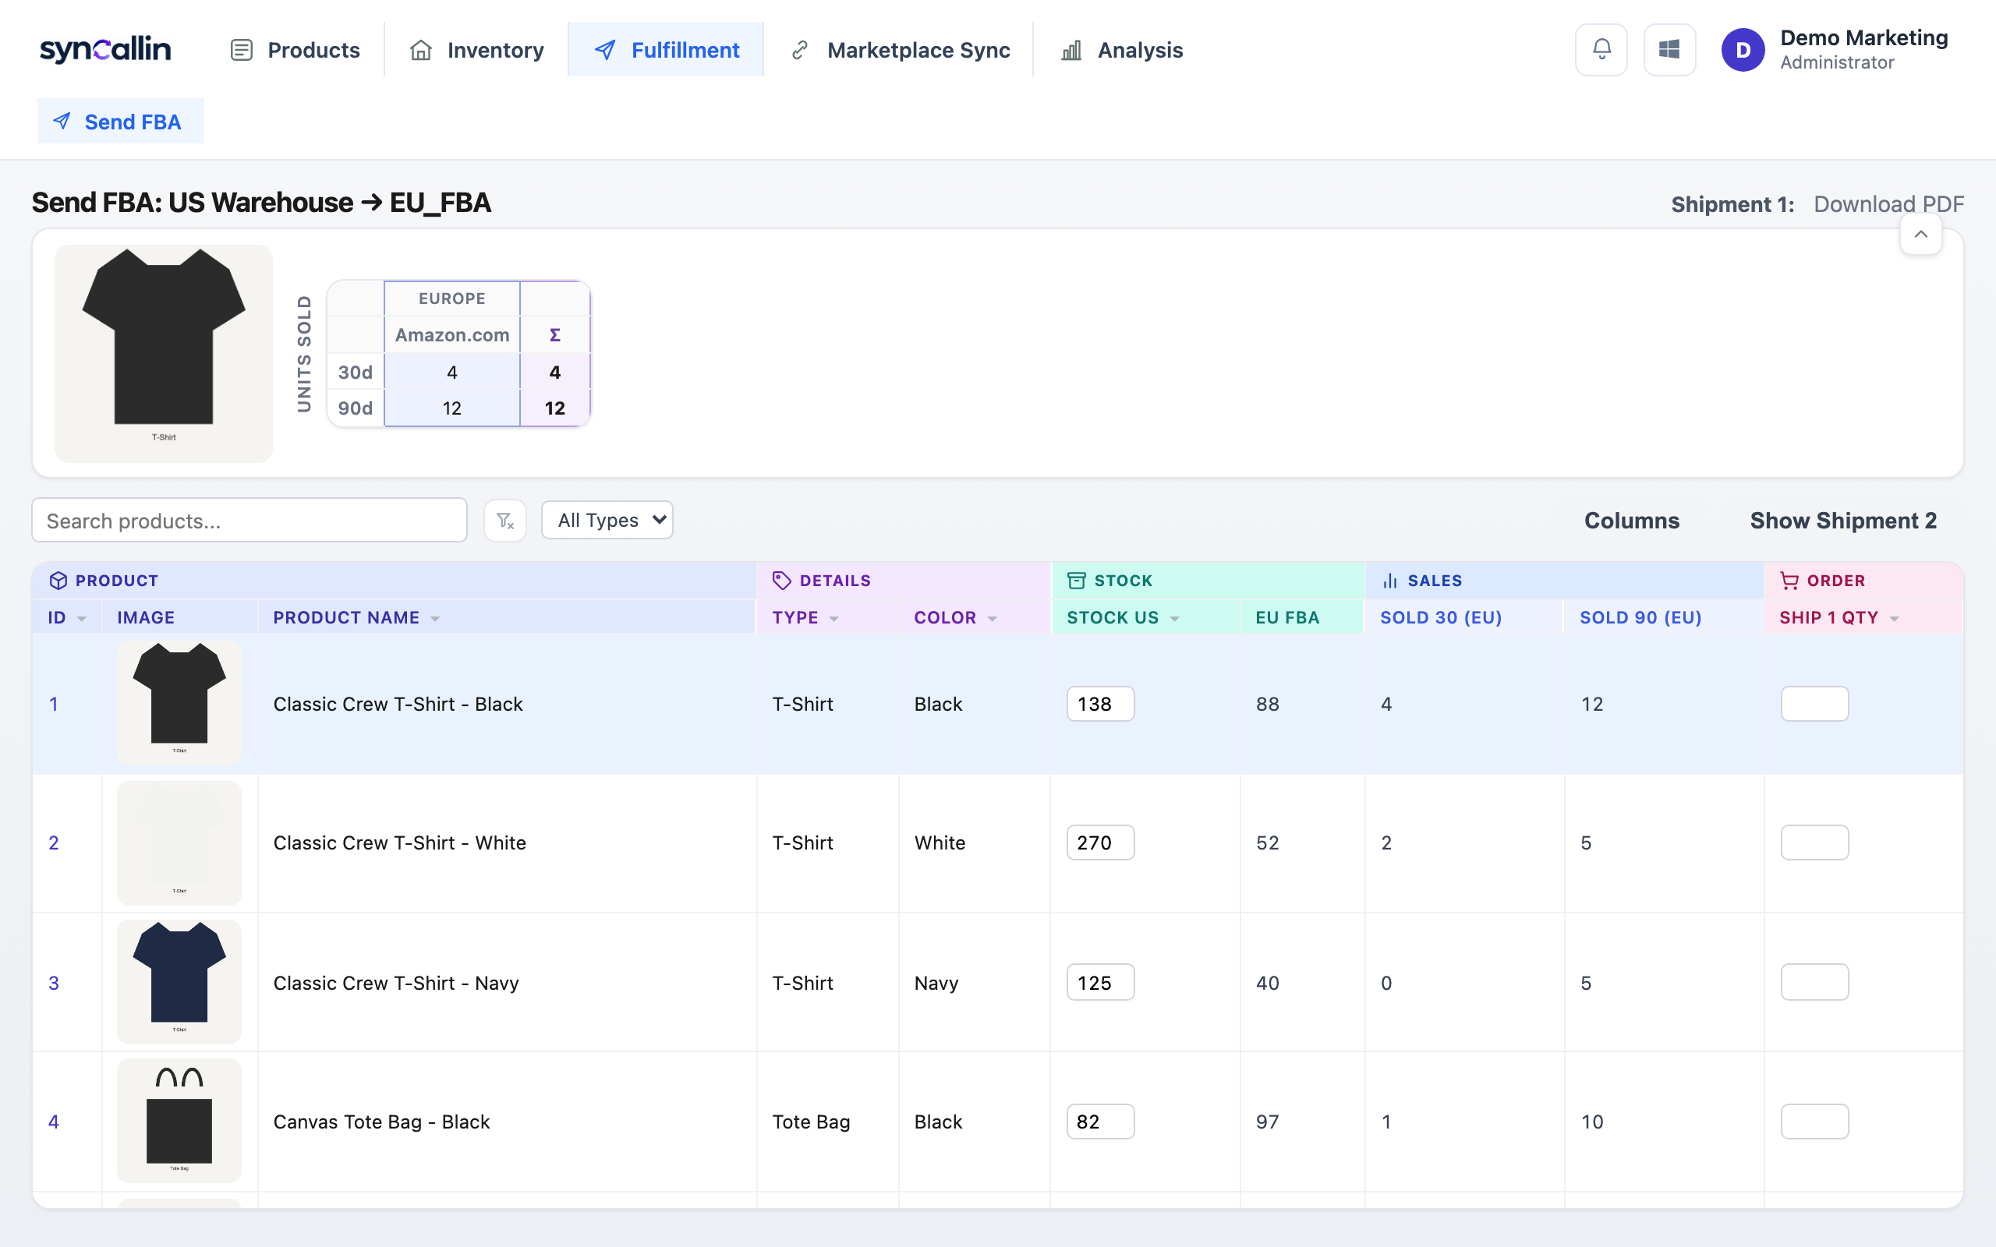The width and height of the screenshot is (1996, 1247).
Task: Clear filters with the funnel icon
Action: pos(504,521)
